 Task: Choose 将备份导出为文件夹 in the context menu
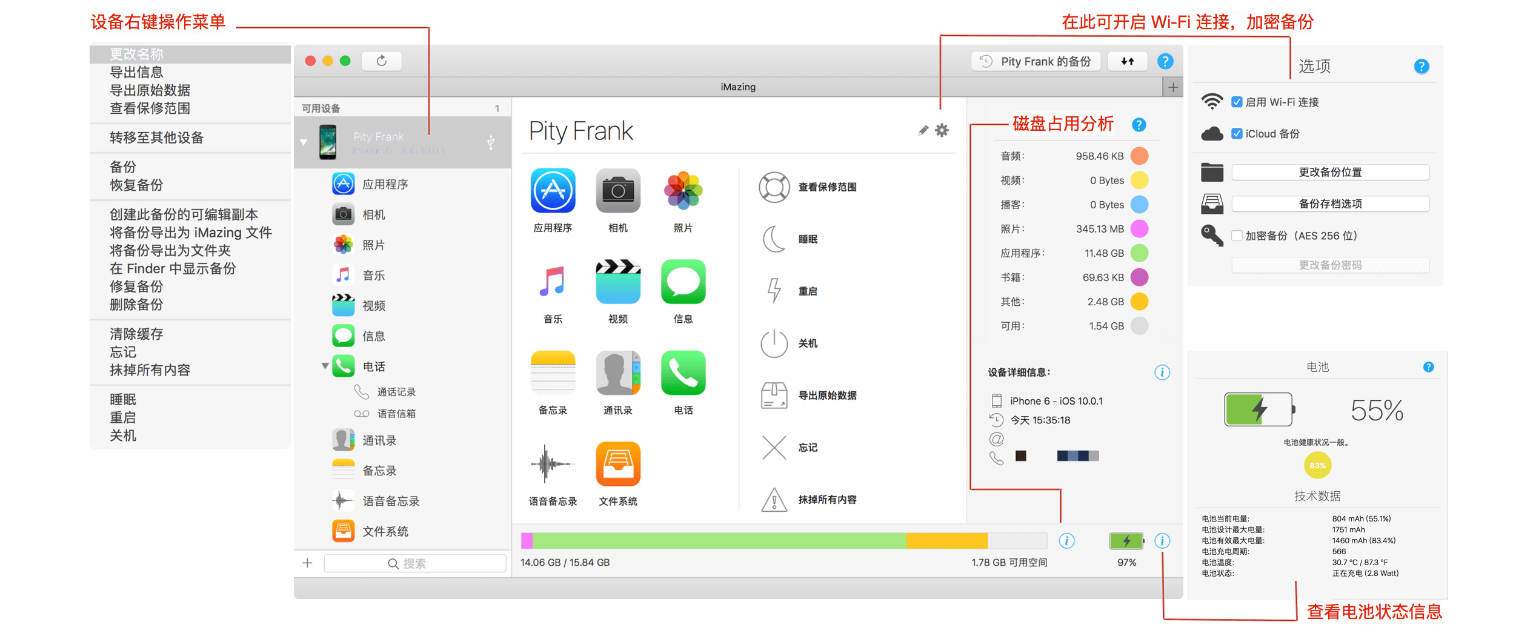point(190,251)
